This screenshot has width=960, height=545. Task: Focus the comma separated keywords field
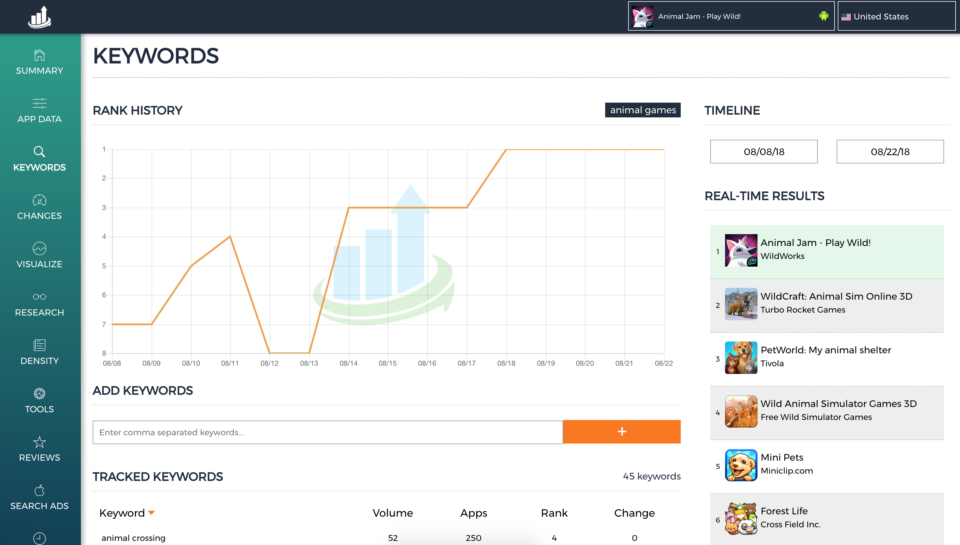click(328, 432)
